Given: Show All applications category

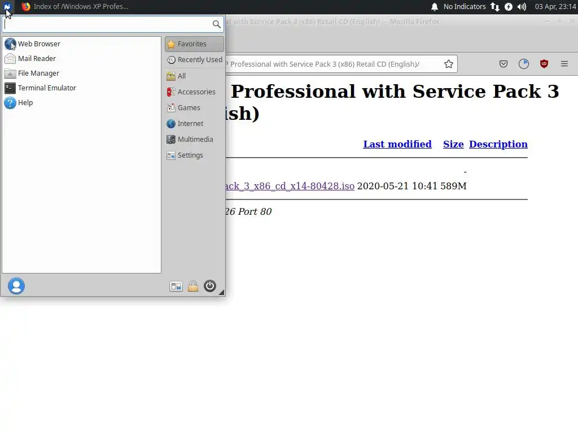Looking at the screenshot, I should pos(194,76).
